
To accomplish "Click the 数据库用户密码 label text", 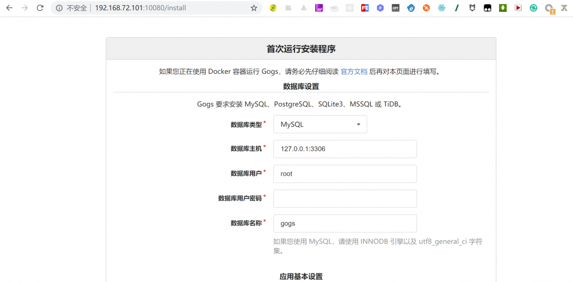I will (x=240, y=198).
